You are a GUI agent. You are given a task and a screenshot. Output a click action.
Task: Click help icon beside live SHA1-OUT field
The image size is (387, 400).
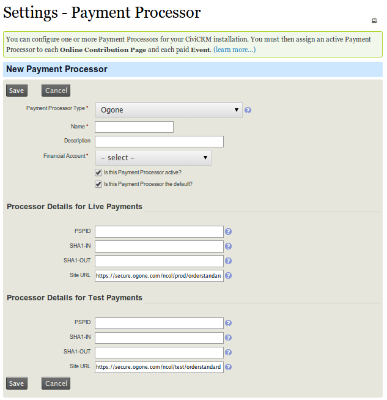tap(228, 261)
